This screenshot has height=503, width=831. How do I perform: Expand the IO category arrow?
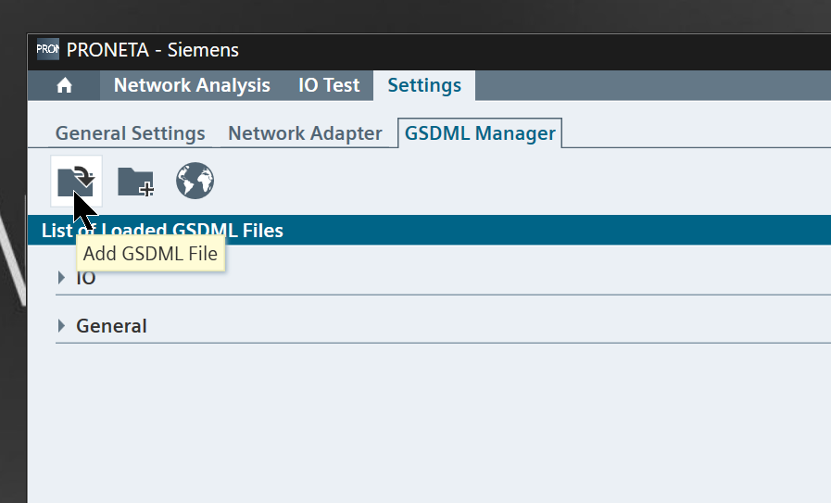coord(61,277)
